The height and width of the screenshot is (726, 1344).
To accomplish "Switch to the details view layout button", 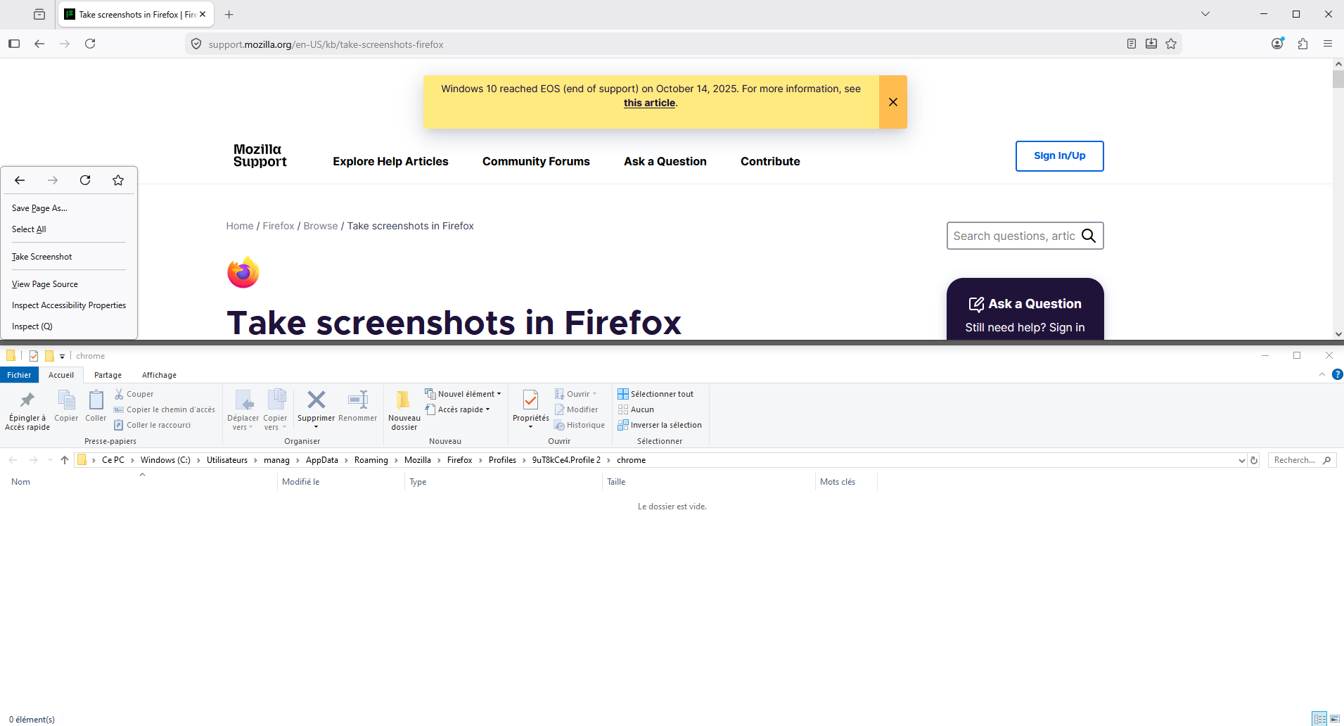I will click(x=1319, y=718).
